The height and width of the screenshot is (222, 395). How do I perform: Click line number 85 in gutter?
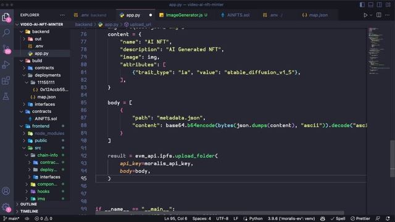84,102
